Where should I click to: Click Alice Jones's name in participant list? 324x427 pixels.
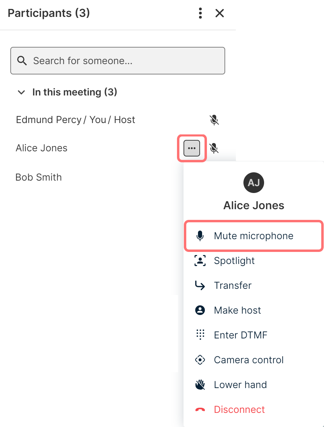click(42, 148)
